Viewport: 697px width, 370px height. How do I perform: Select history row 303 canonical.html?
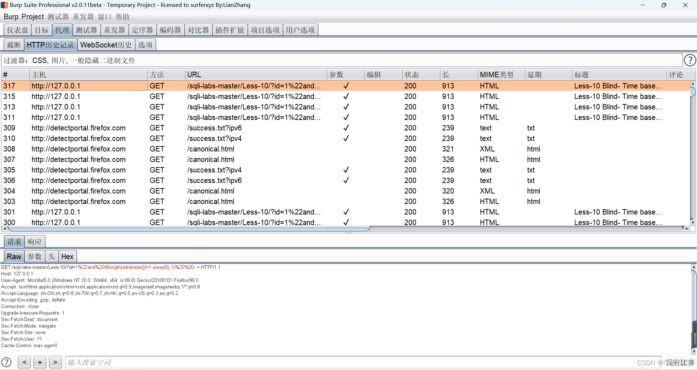(x=345, y=201)
